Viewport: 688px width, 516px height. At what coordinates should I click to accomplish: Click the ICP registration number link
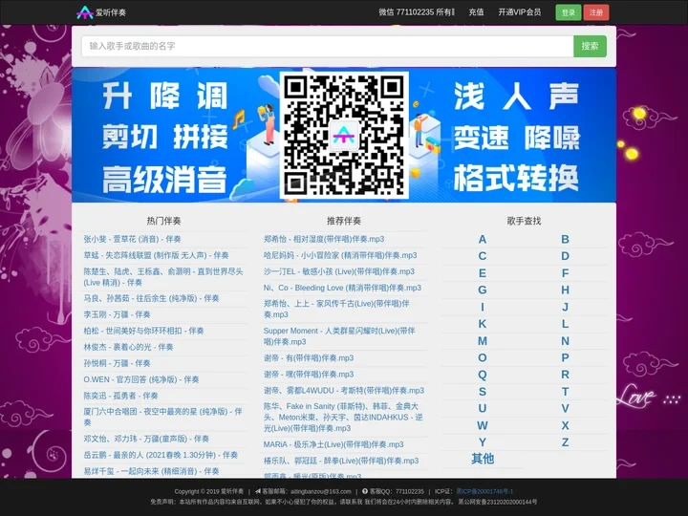tap(484, 491)
